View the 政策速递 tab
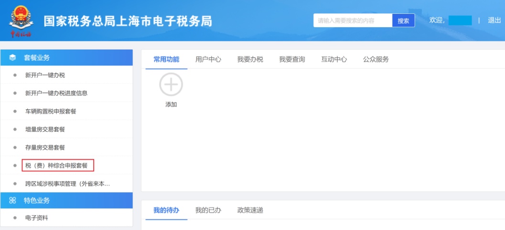This screenshot has width=505, height=230. click(x=250, y=210)
